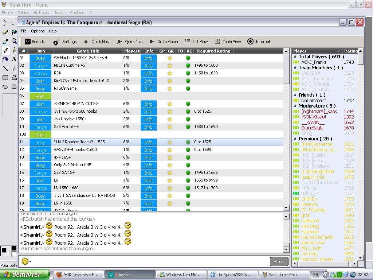Screen dimensions: 373x280
Task: Click the chat message input field
Action: (x=150, y=261)
